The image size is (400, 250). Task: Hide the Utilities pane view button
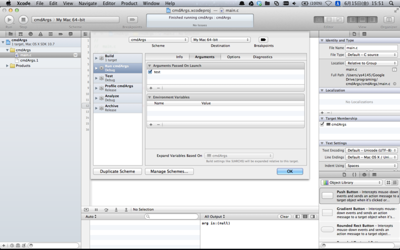coord(372,19)
